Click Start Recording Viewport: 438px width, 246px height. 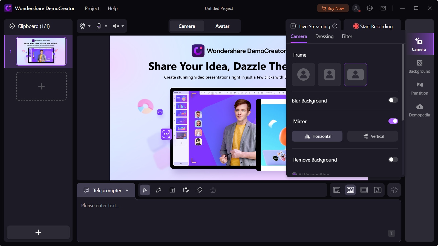click(x=373, y=26)
